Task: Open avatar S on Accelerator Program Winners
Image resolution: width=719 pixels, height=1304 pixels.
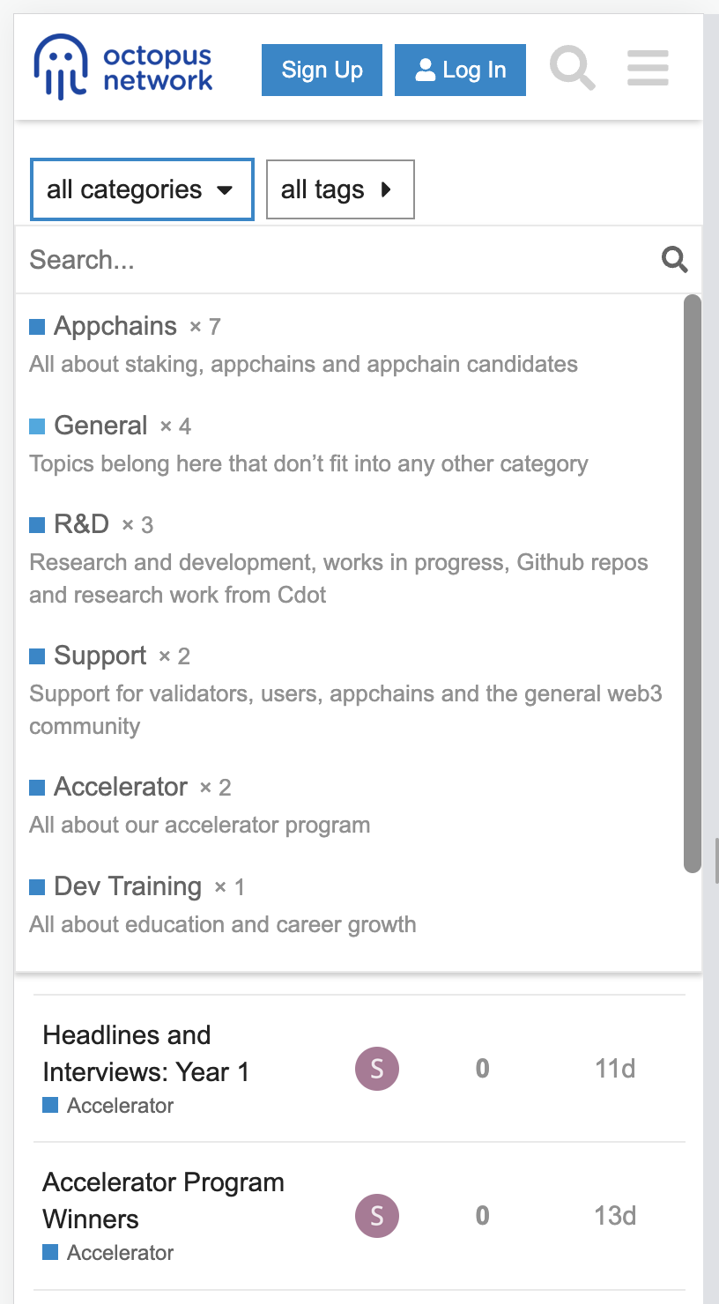Action: coord(377,1216)
